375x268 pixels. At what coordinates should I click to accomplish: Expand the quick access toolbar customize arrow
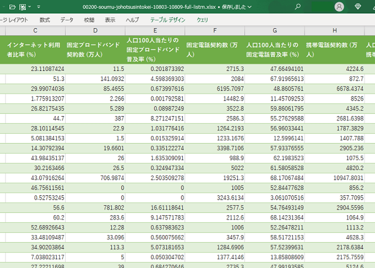click(39, 7)
